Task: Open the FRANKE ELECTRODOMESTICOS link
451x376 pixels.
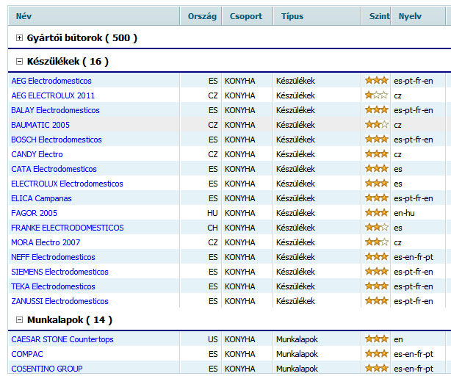Action: click(x=68, y=228)
